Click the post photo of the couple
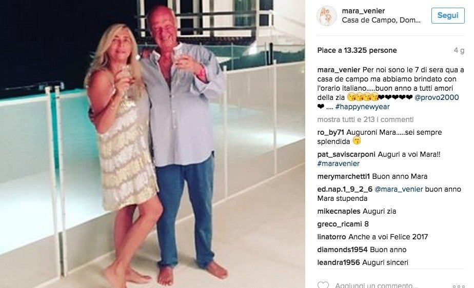474x288 pixels. tap(152, 144)
